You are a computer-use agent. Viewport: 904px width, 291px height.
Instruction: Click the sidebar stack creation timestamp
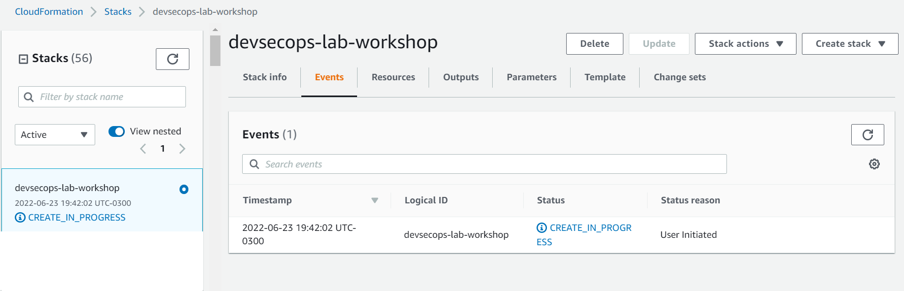click(x=73, y=203)
